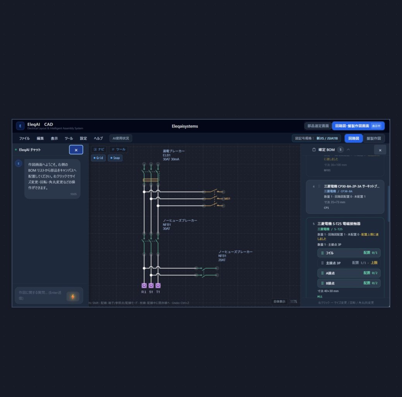The image size is (402, 397).
Task: Toggle the Grid display option
Action: tap(98, 158)
